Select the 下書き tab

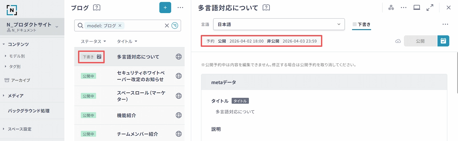[x=362, y=24]
